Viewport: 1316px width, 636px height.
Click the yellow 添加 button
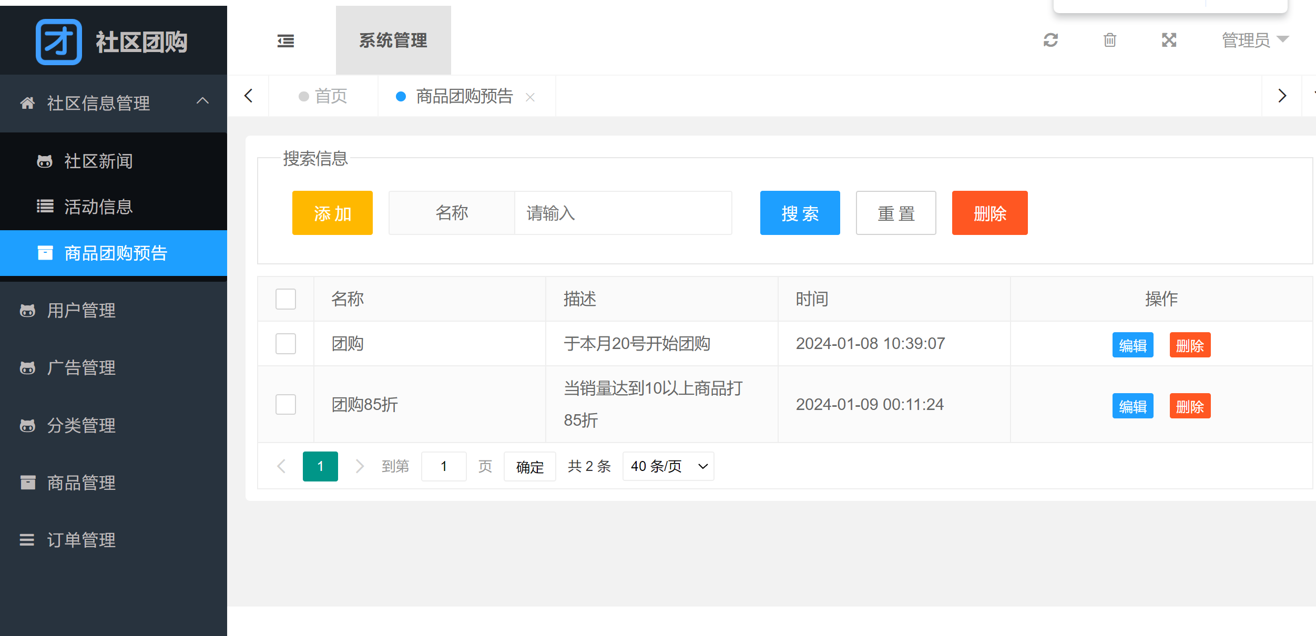click(332, 213)
